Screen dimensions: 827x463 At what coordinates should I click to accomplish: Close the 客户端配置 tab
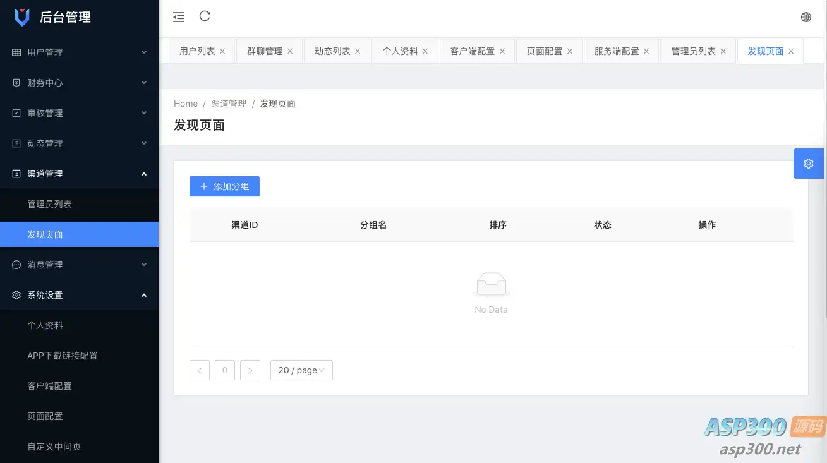coord(502,51)
